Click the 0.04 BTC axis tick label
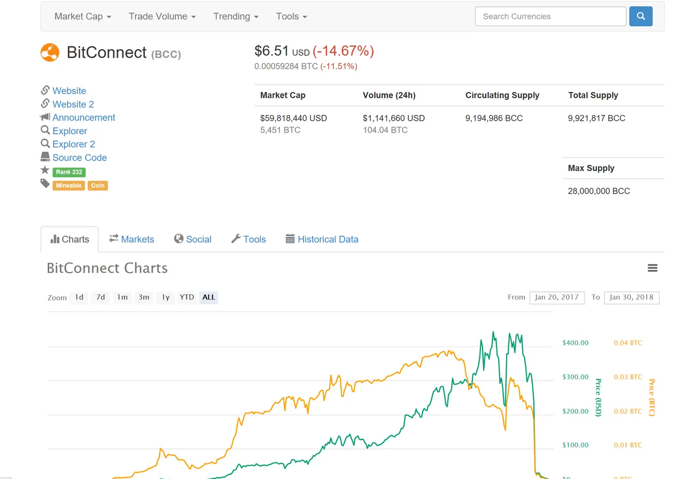The image size is (684, 479). tap(628, 343)
